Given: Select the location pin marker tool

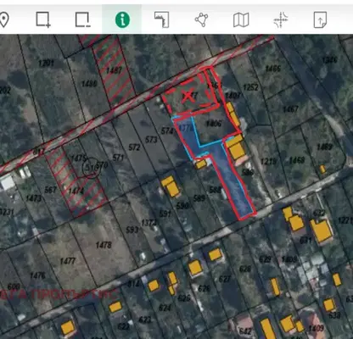Looking at the screenshot, I should 4,19.
